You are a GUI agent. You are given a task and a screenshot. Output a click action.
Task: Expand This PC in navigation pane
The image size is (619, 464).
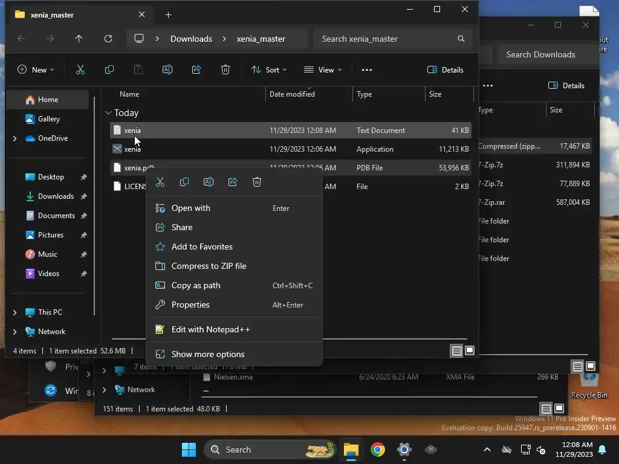[15, 312]
